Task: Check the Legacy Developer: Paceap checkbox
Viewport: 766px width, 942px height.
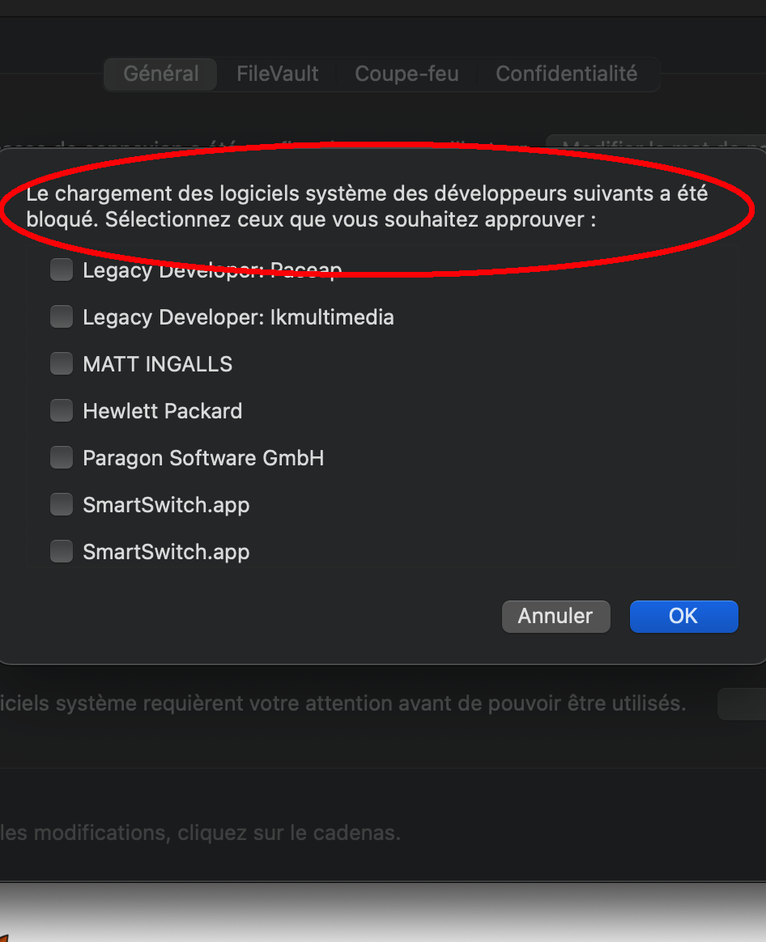Action: (x=62, y=270)
